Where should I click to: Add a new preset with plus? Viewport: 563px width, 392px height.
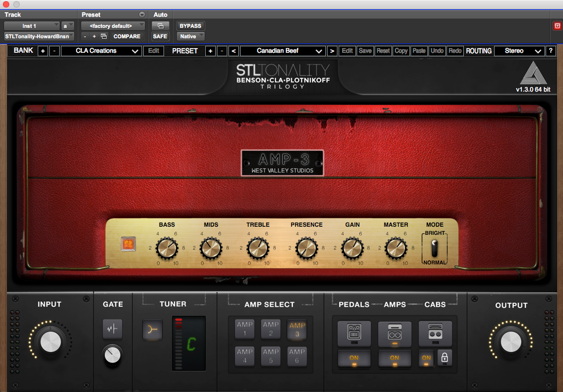point(210,51)
